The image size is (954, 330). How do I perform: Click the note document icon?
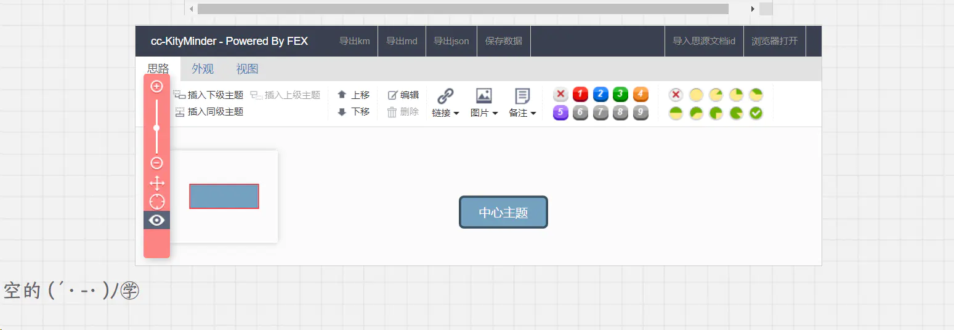click(x=522, y=96)
